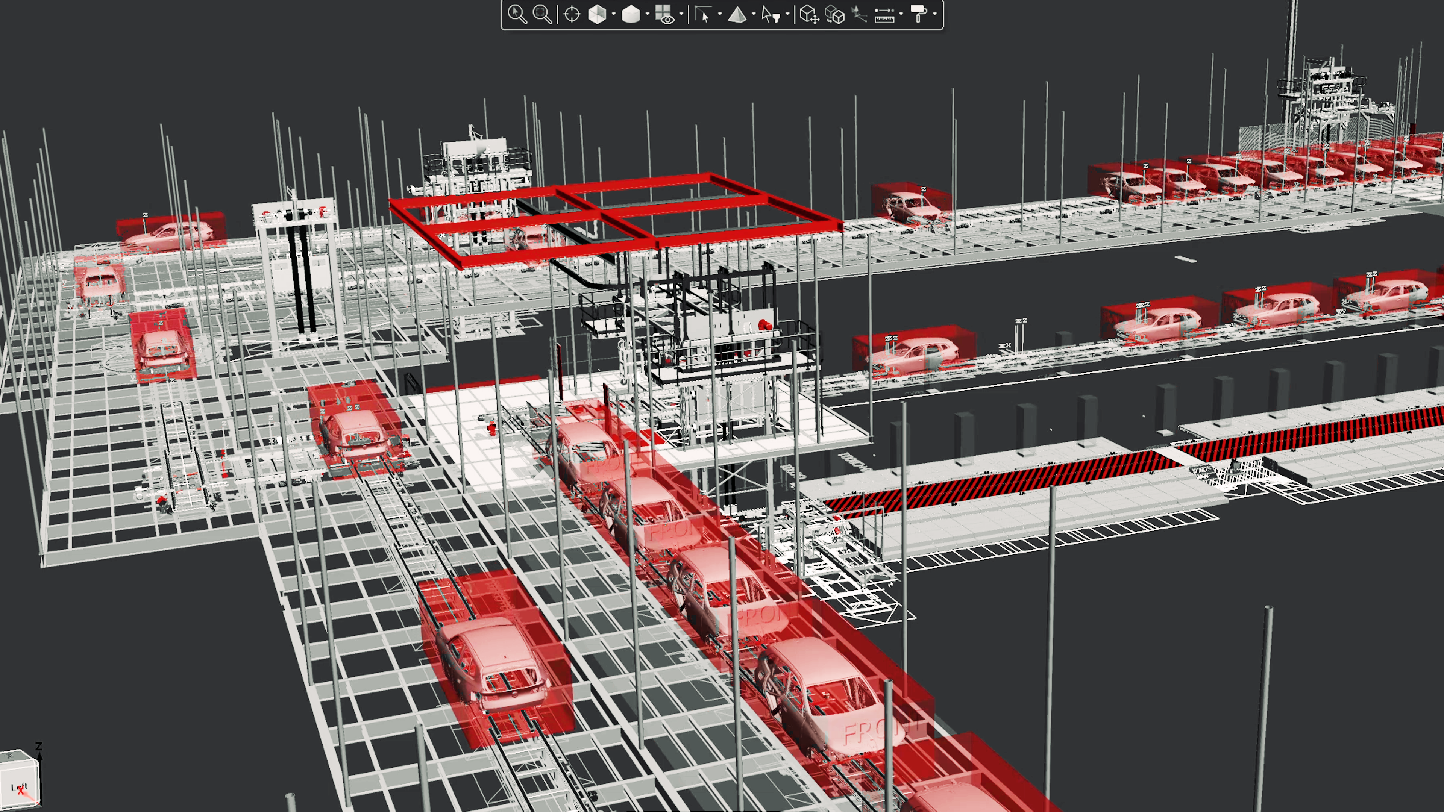
Task: Click the paint roller color icon
Action: (x=918, y=14)
